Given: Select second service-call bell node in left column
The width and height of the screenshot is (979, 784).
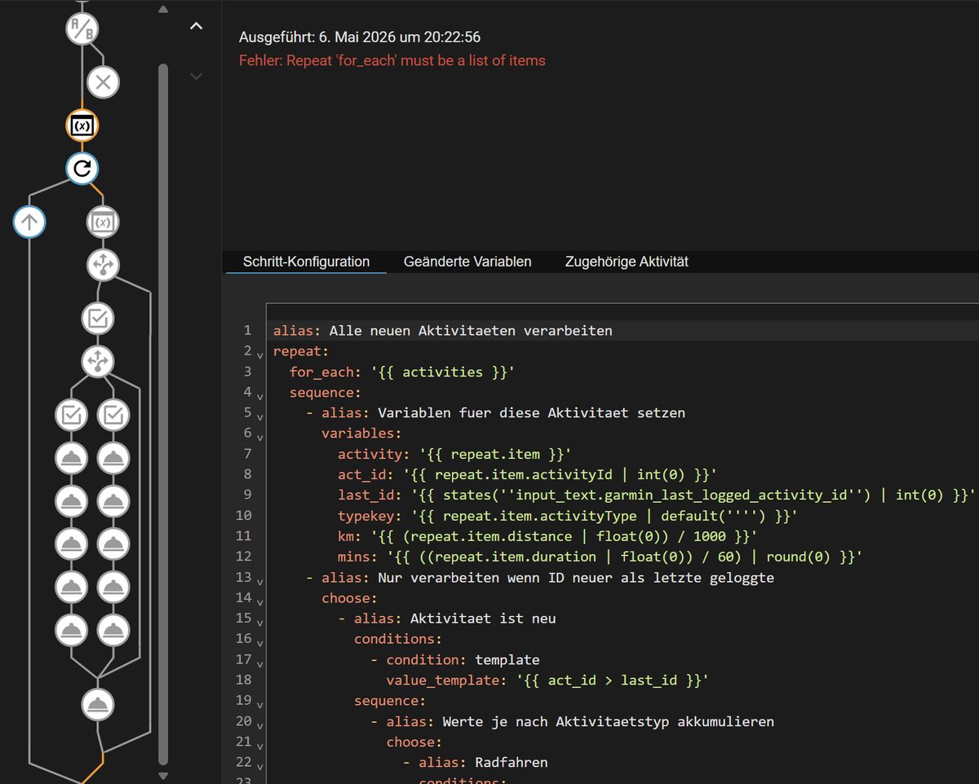Looking at the screenshot, I should point(71,500).
